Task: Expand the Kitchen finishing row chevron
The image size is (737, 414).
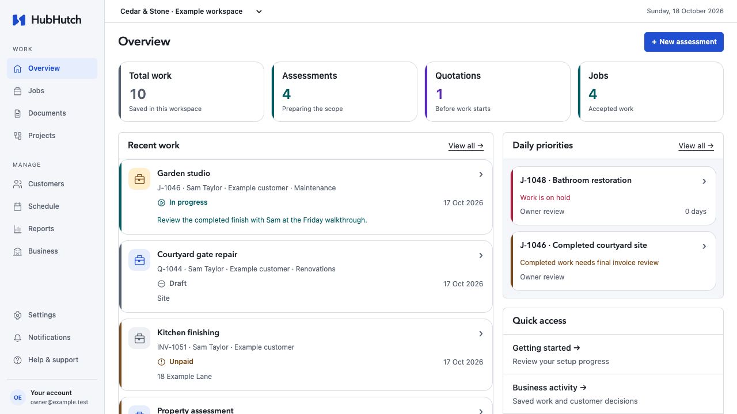Action: pyautogui.click(x=481, y=333)
